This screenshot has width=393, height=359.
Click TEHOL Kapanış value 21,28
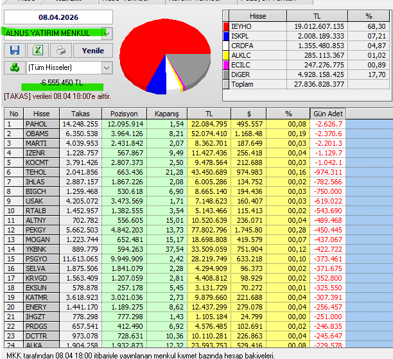175,172
